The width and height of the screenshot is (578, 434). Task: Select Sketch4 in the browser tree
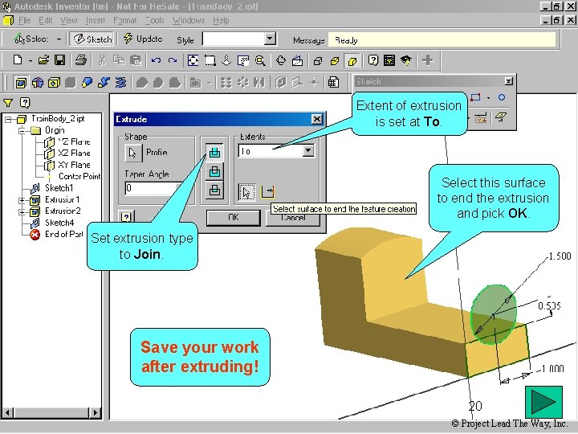(59, 223)
